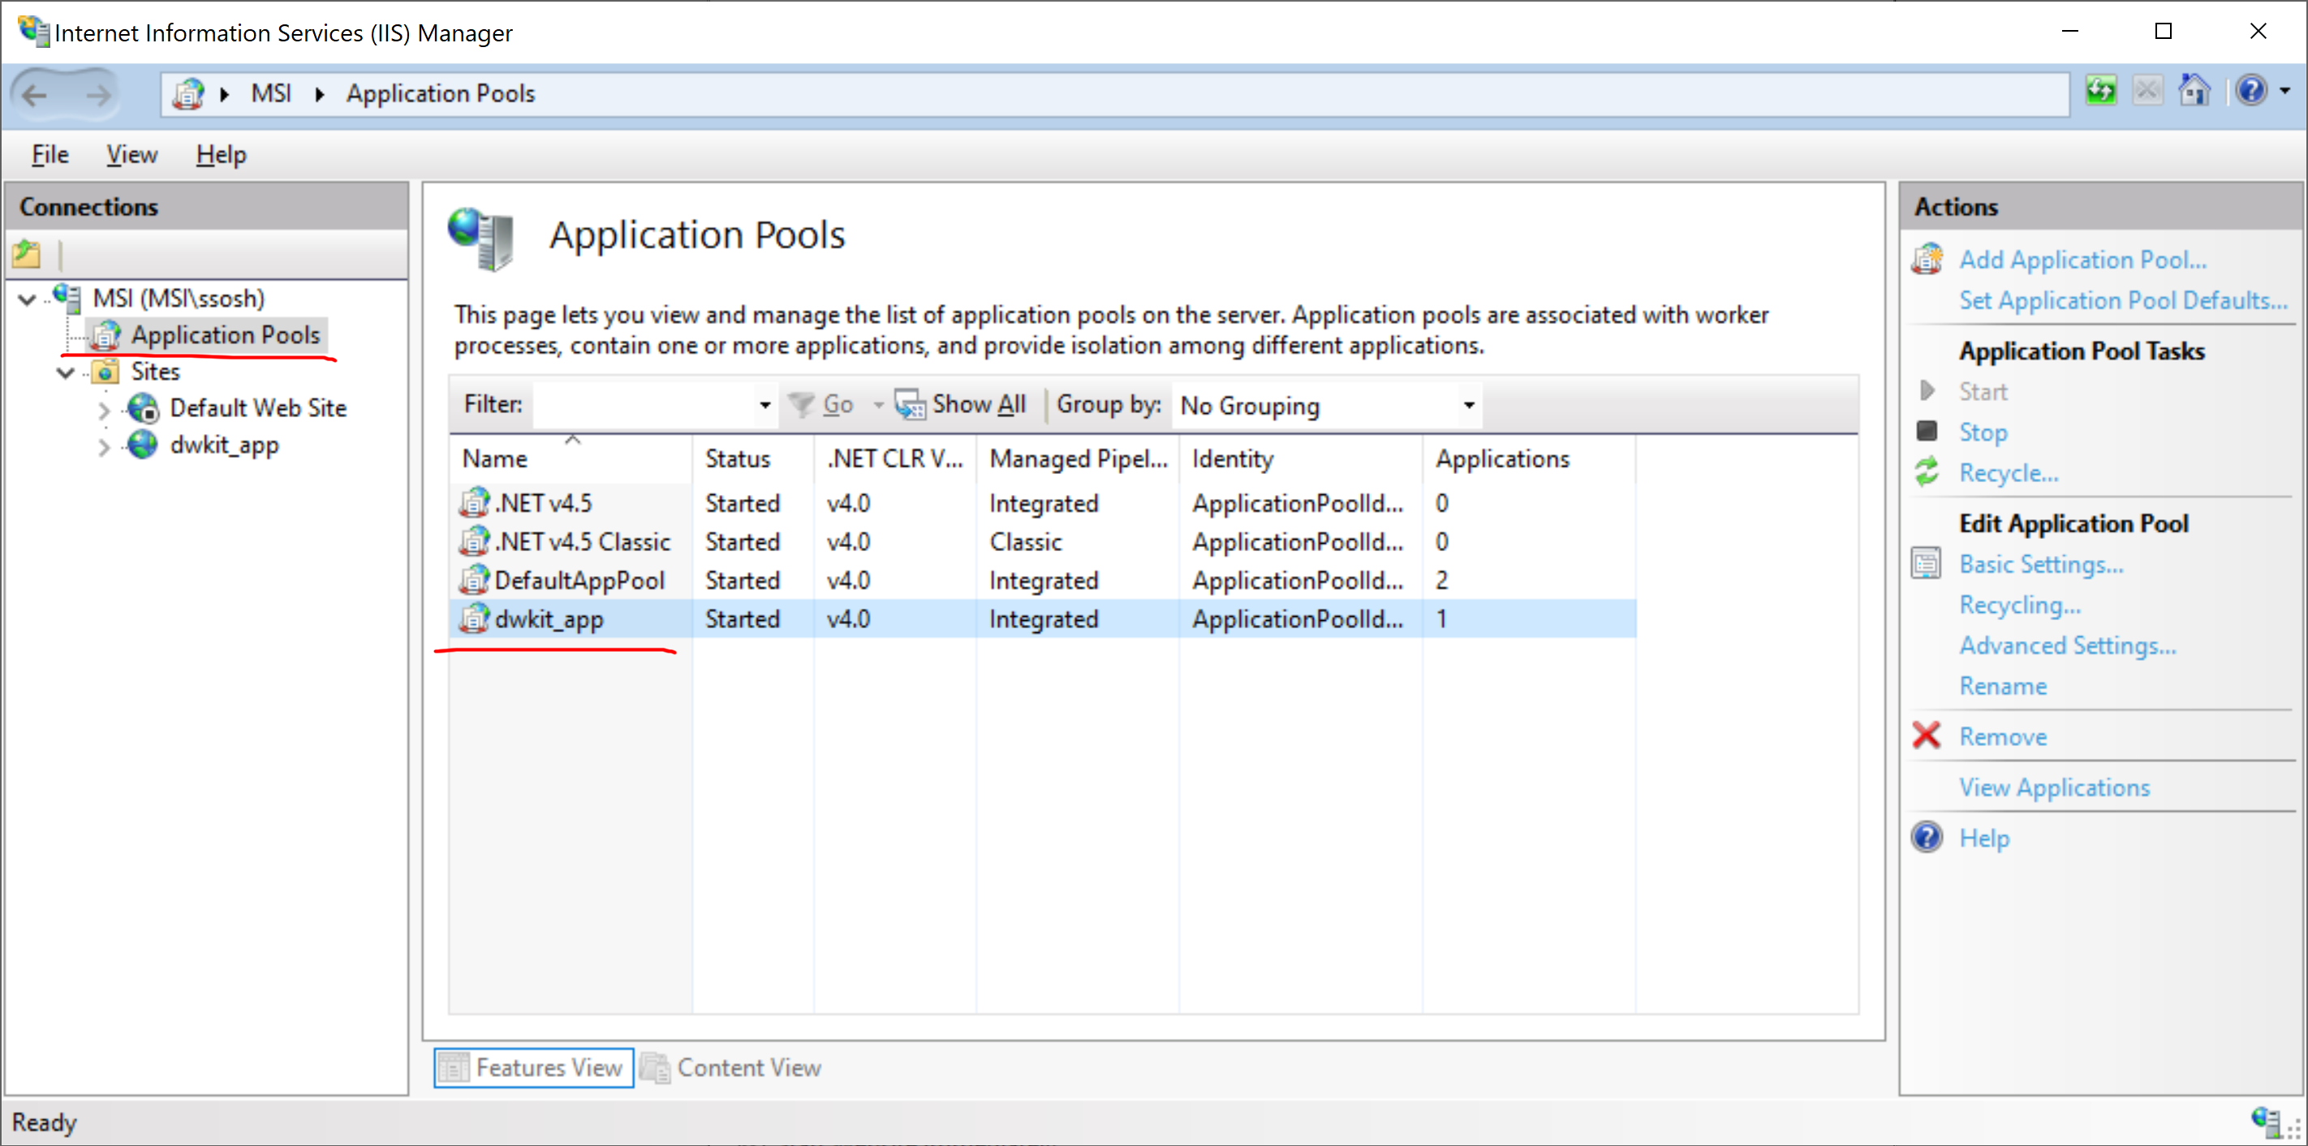Expand the Default Web Site node
Viewport: 2308px width, 1146px height.
[x=104, y=410]
